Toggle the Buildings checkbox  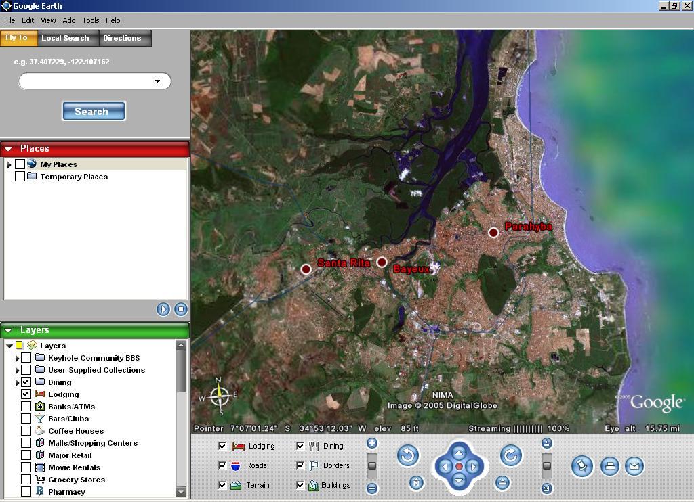300,485
